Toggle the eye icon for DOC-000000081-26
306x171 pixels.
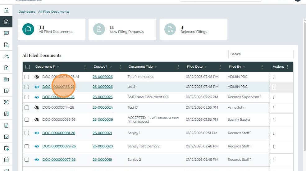[37, 133]
